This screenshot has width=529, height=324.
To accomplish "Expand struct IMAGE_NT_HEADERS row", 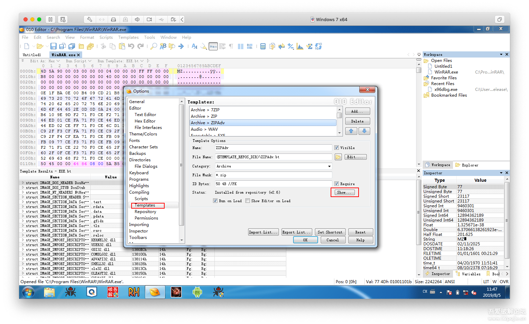I will (x=23, y=192).
